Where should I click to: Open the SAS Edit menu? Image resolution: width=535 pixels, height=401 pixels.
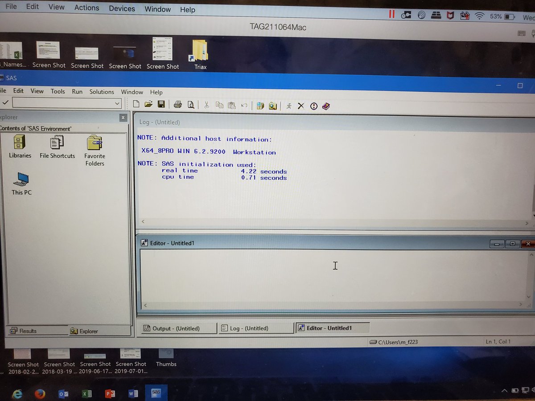(x=18, y=90)
